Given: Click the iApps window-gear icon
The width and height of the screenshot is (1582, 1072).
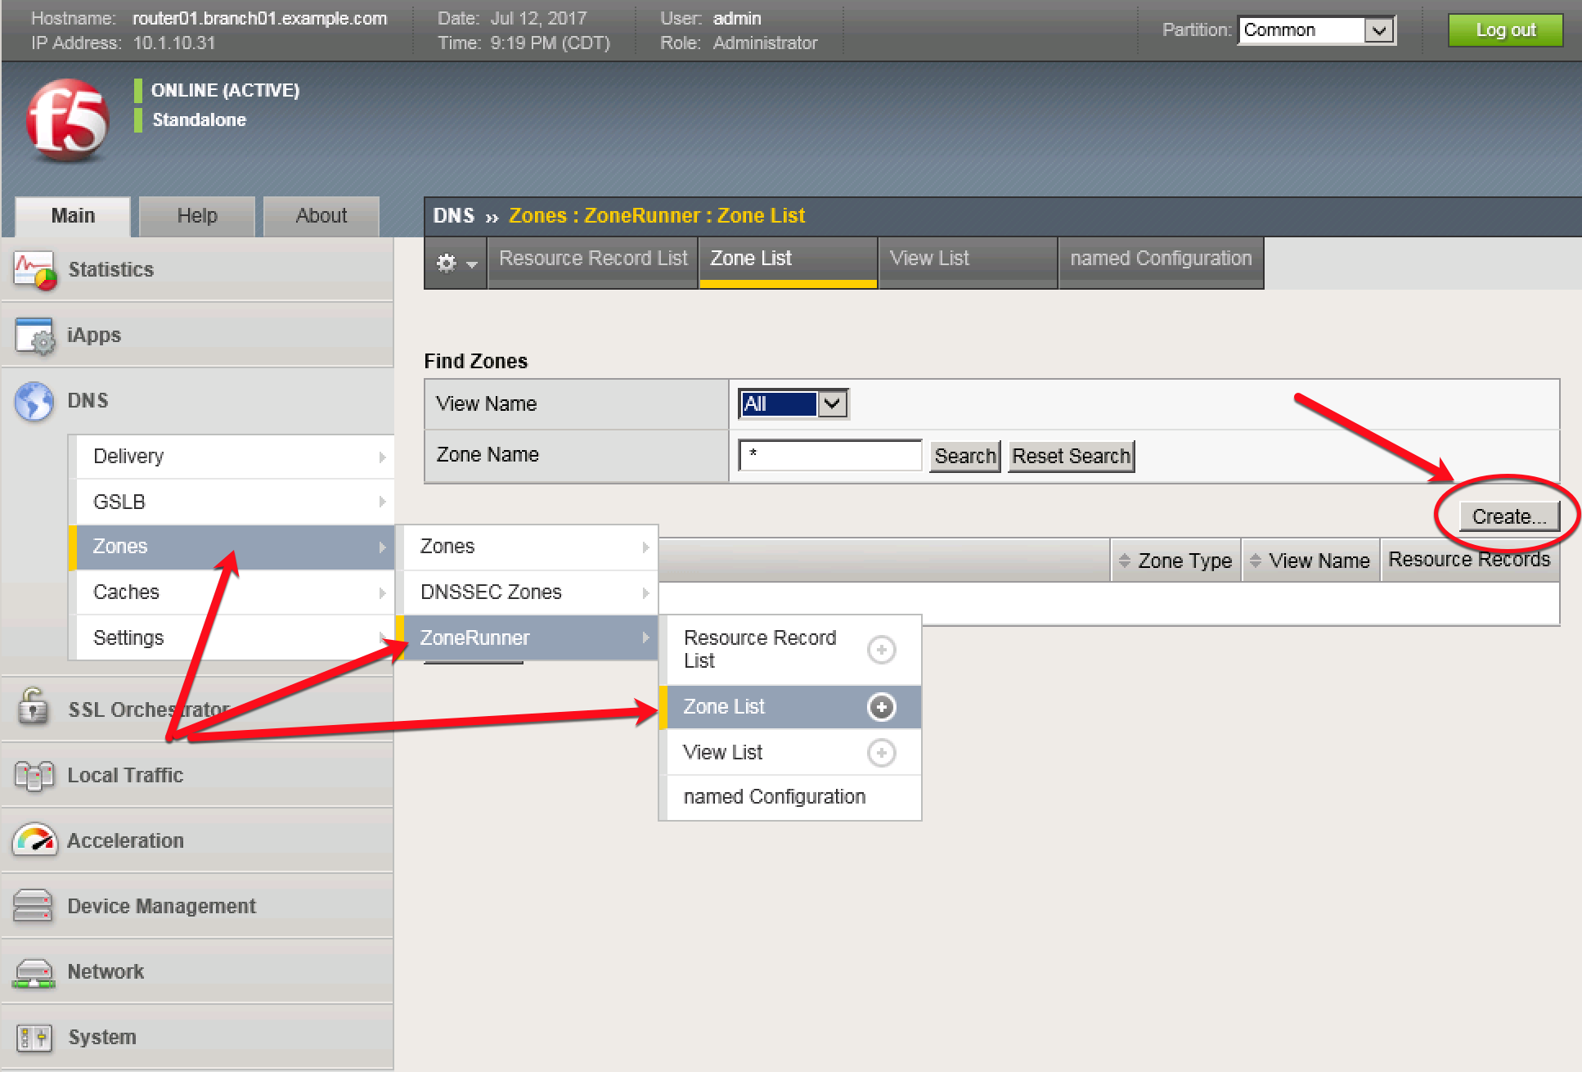Looking at the screenshot, I should tap(35, 336).
